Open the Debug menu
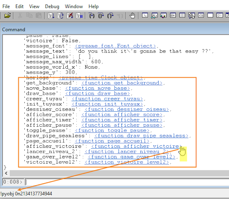 click(52, 6)
